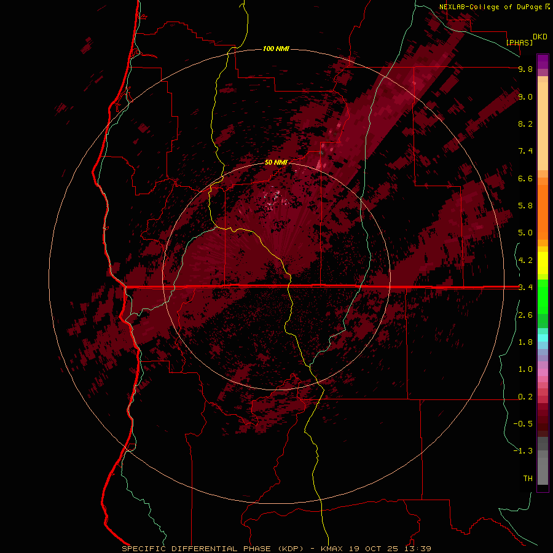
Task: Click the 4.2 value on the color scale
Action: [525, 261]
